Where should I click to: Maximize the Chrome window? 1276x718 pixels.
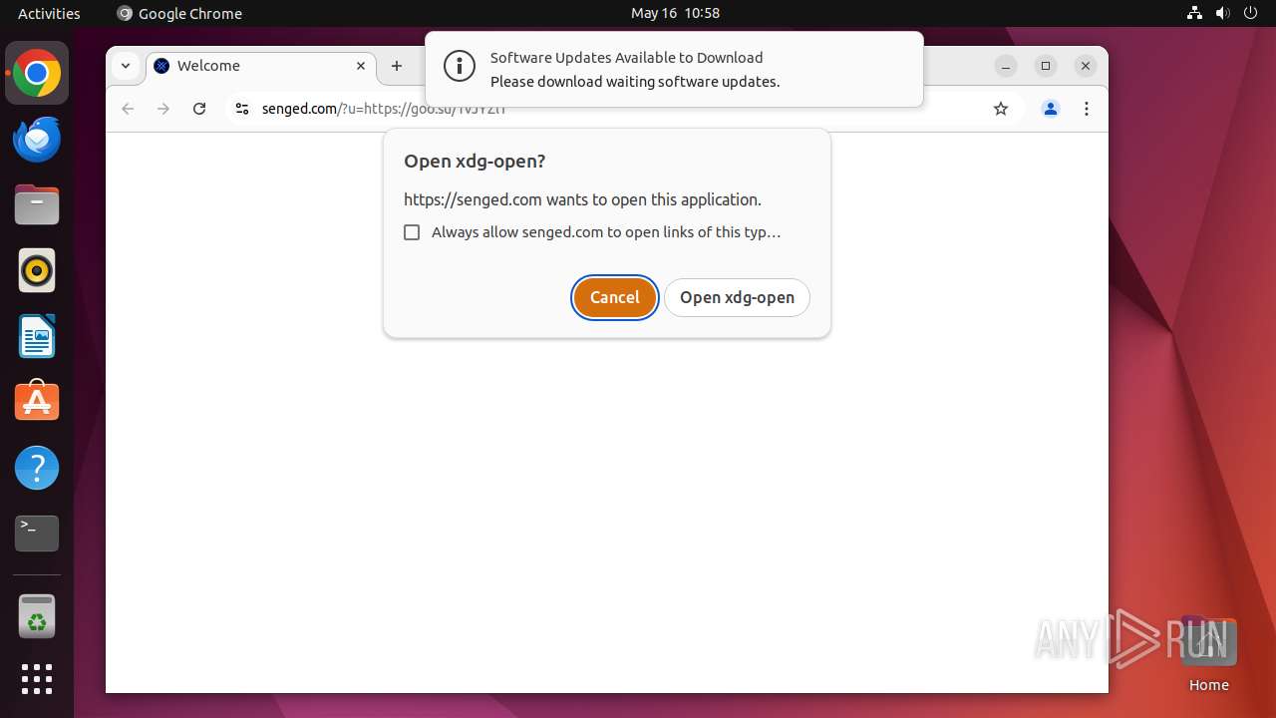(x=1046, y=66)
